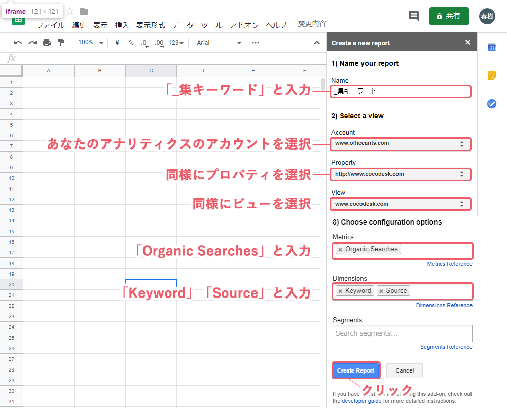The width and height of the screenshot is (507, 408).
Task: Click the Metrics tag input field
Action: tap(402, 251)
